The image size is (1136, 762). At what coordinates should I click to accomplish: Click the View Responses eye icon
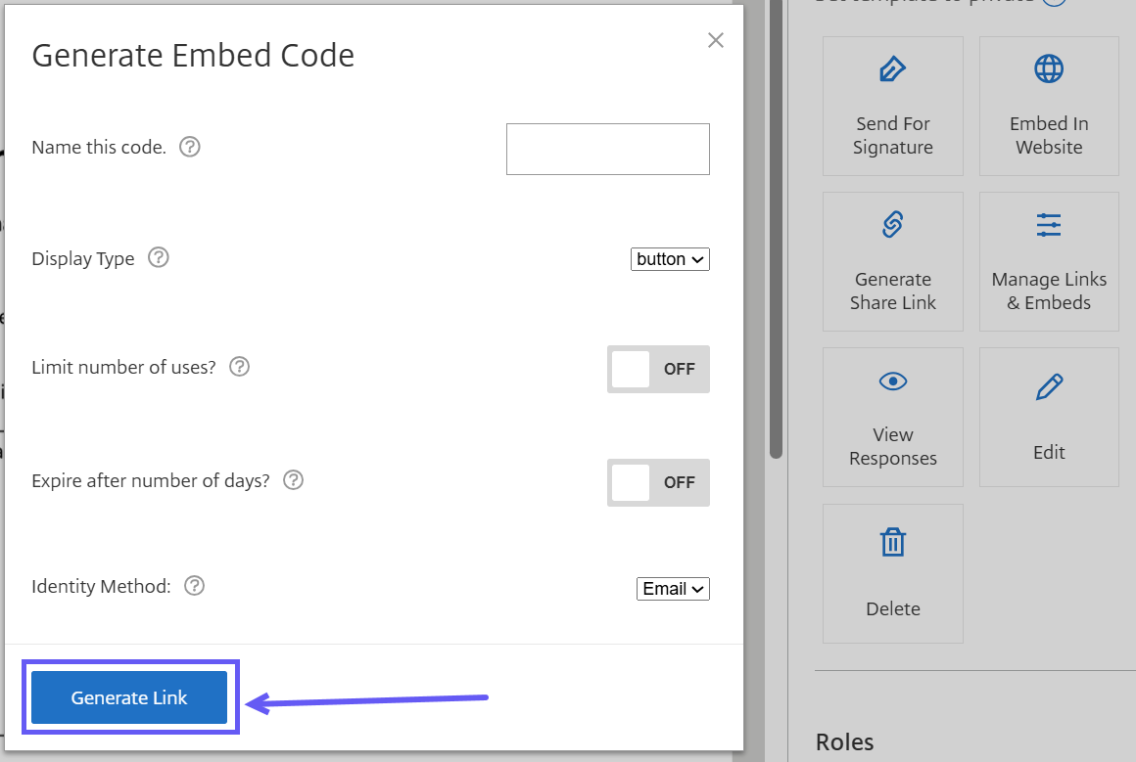(x=892, y=381)
